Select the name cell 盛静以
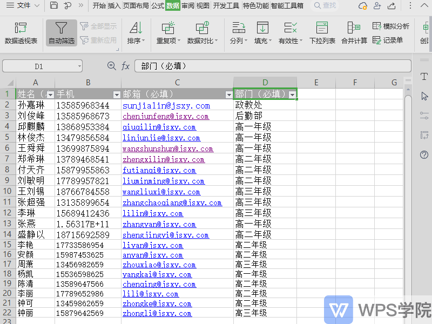 36,234
